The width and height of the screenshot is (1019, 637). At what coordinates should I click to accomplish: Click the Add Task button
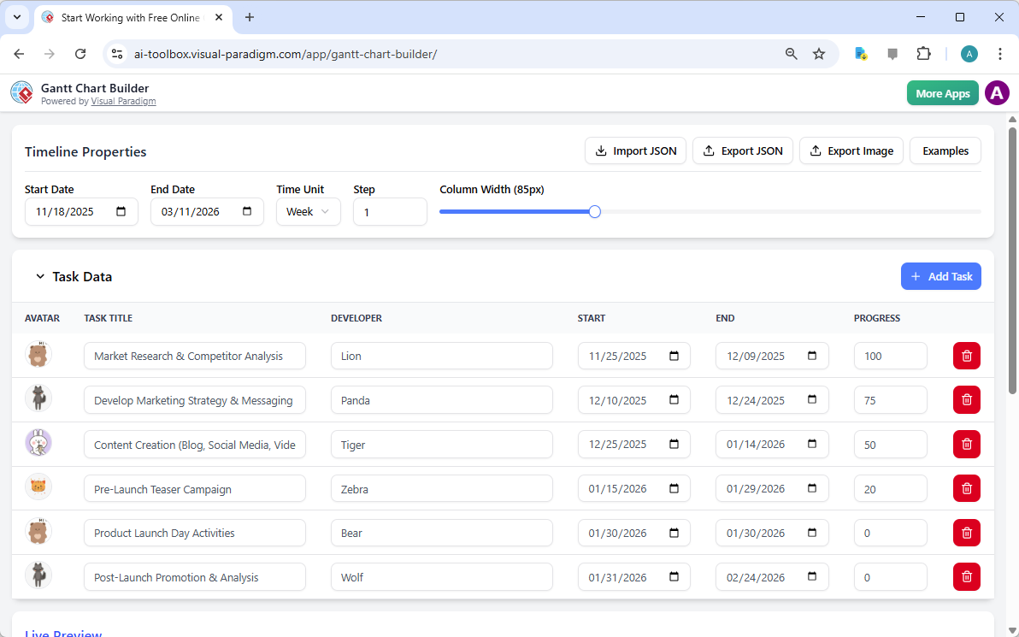tap(940, 276)
